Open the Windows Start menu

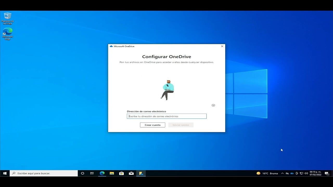(5, 173)
